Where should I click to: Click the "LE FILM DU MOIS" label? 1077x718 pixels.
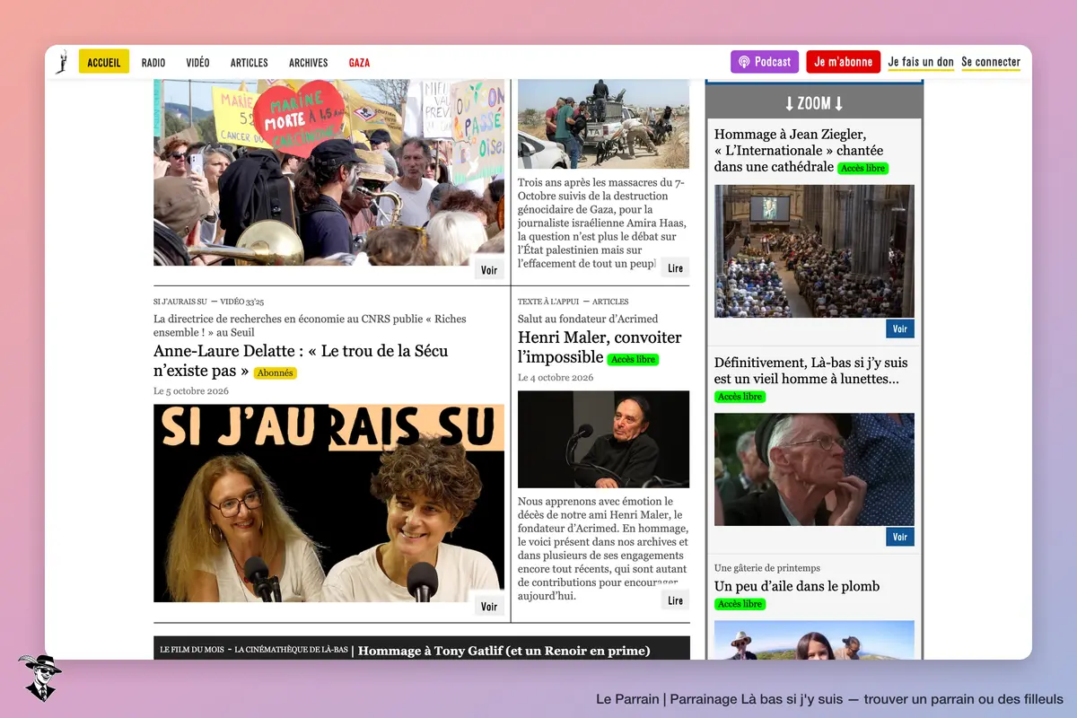pos(192,649)
